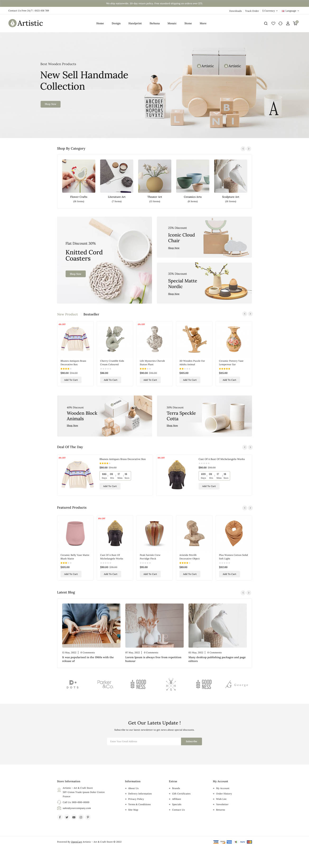309x847 pixels.
Task: Click the Subscribe newsletter button
Action: (x=191, y=741)
